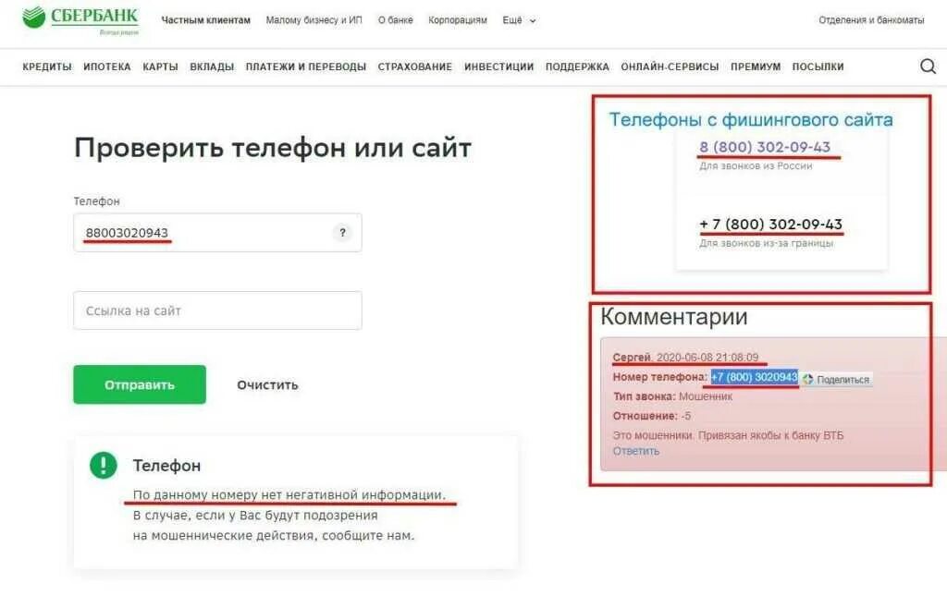This screenshot has height=596, width=947.
Task: Select the Платежи и переводы menu
Action: (305, 67)
